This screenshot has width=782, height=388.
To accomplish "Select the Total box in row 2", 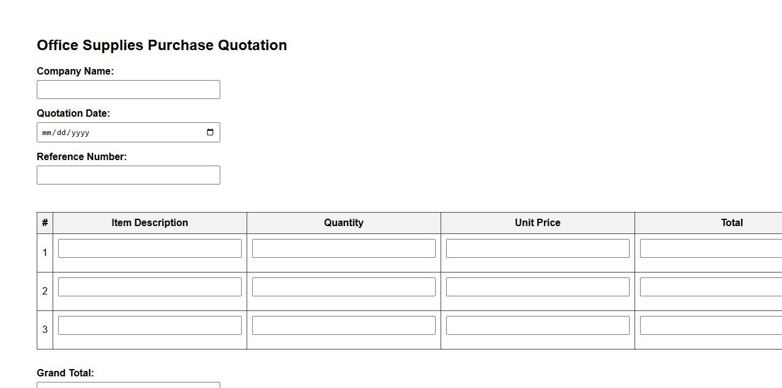I will coord(710,287).
